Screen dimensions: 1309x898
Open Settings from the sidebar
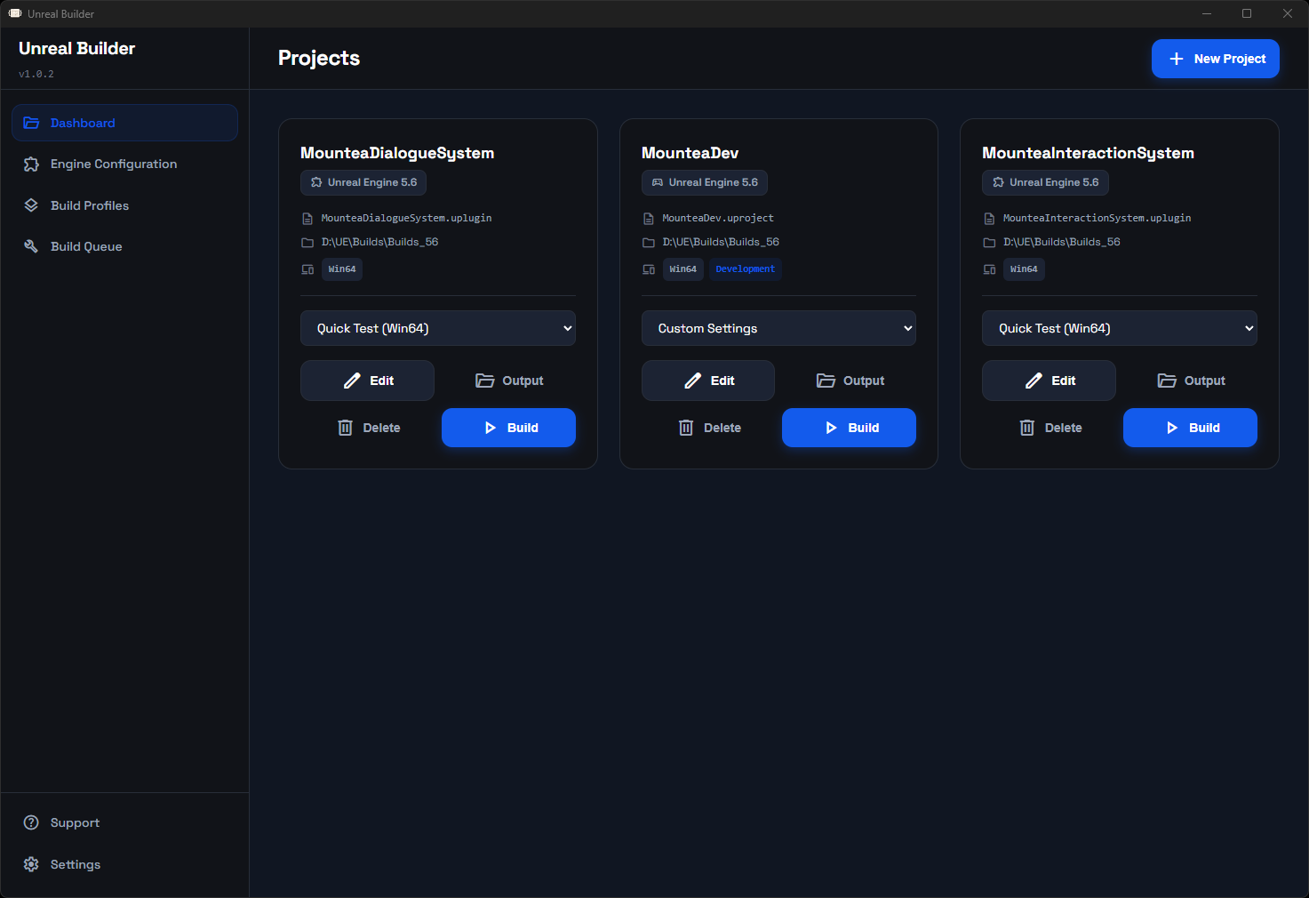coord(124,864)
